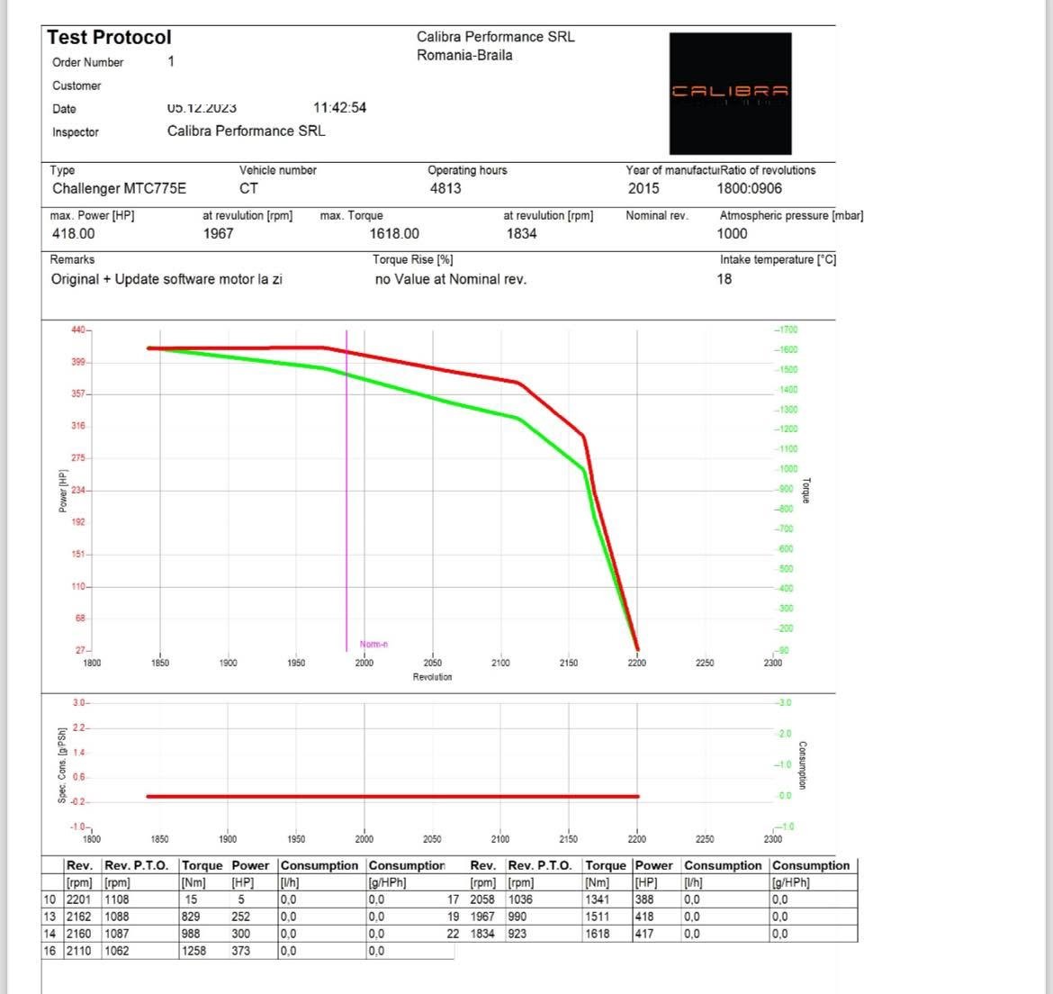Screen dimensions: 1053x994
Task: Click the rotated 'Consumption' label on the lower chart's right axis
Action: pyautogui.click(x=802, y=765)
